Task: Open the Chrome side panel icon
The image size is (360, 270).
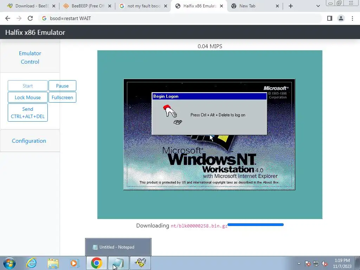Action: click(x=330, y=18)
